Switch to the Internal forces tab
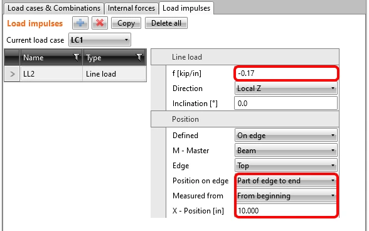This screenshot has height=231, width=369. click(x=131, y=8)
